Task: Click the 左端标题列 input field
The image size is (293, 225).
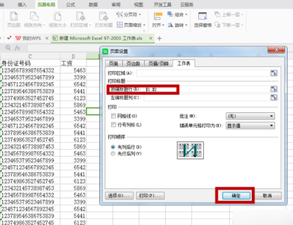Action: (205, 97)
